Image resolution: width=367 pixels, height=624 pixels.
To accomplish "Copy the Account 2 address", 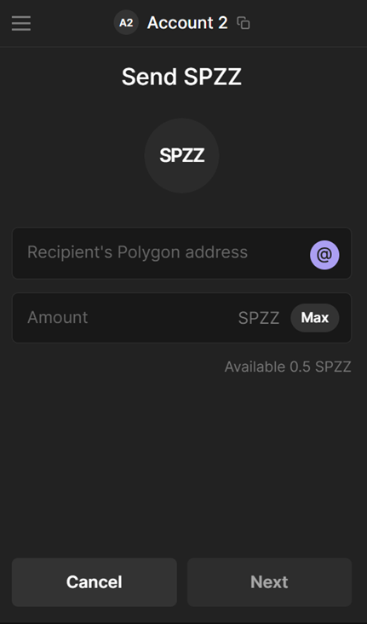I will [x=244, y=23].
